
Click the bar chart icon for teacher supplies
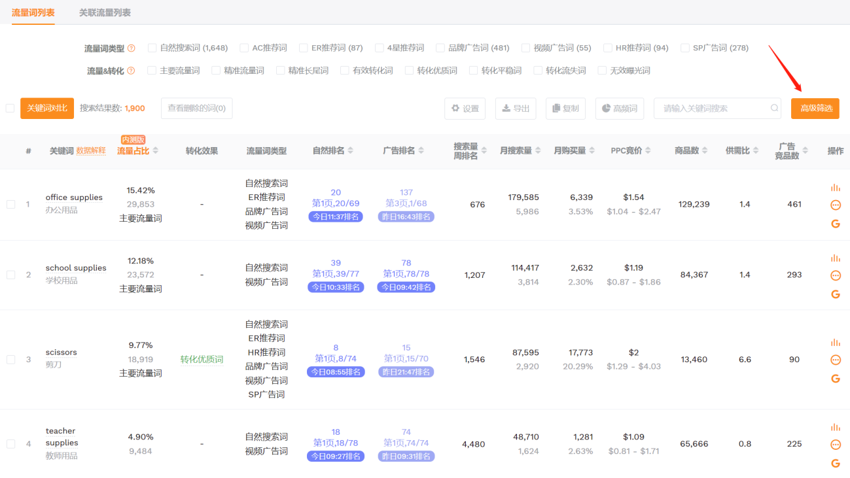click(x=835, y=428)
